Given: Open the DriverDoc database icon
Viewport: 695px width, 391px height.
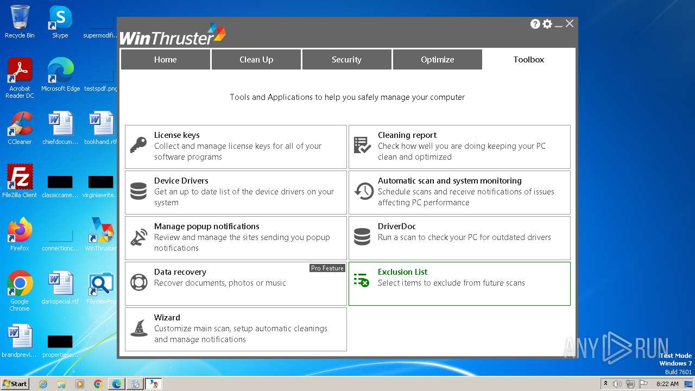Looking at the screenshot, I should [x=362, y=237].
